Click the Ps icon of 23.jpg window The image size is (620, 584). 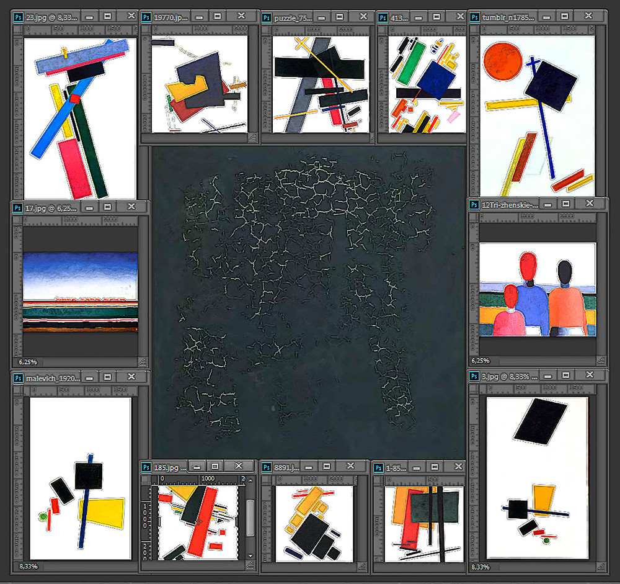18,17
